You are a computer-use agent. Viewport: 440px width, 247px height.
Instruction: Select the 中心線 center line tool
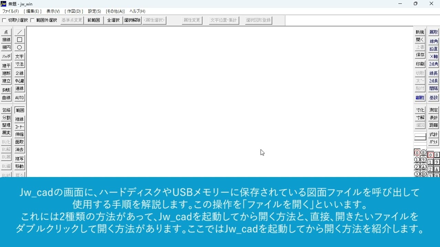(x=20, y=81)
